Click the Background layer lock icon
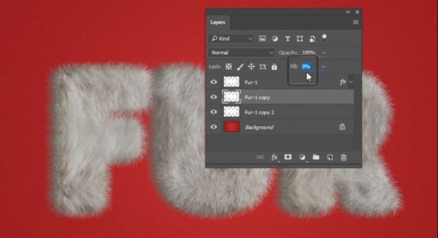 pyautogui.click(x=342, y=127)
